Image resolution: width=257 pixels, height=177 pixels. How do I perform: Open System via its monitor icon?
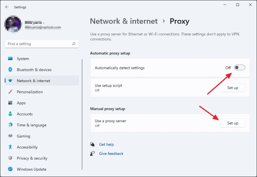[x=10, y=58]
